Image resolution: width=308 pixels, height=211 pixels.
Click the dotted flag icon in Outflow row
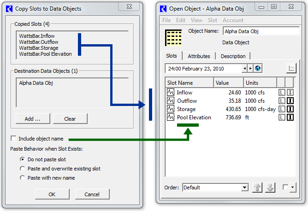282,101
